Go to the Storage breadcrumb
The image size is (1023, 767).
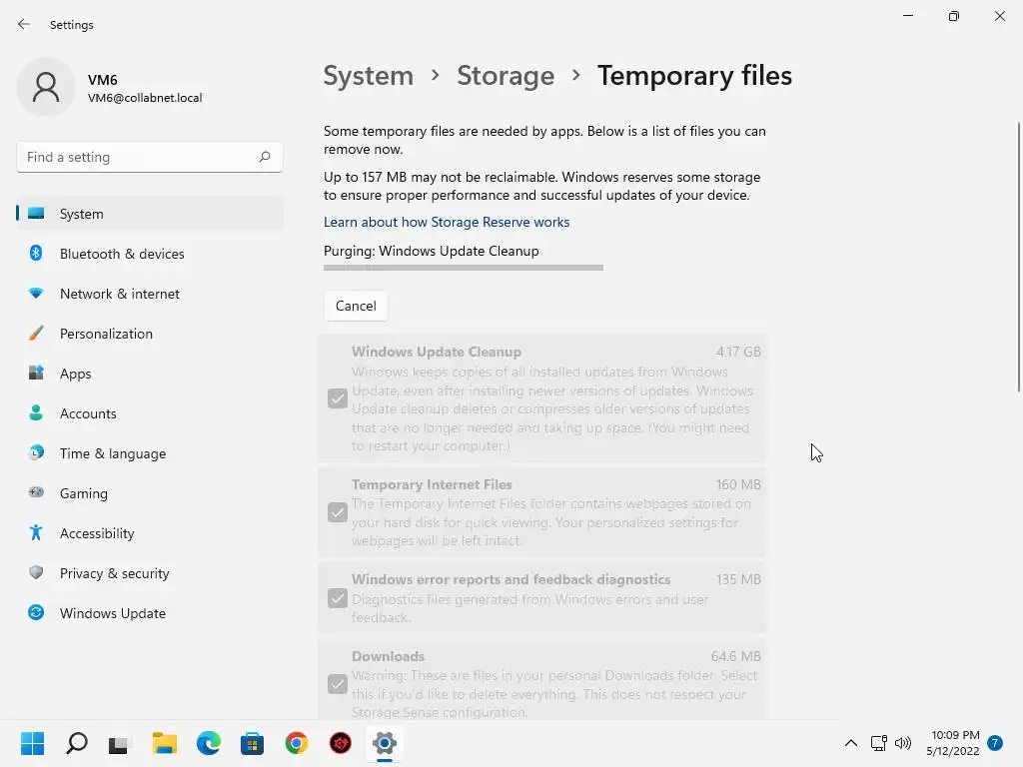[506, 76]
